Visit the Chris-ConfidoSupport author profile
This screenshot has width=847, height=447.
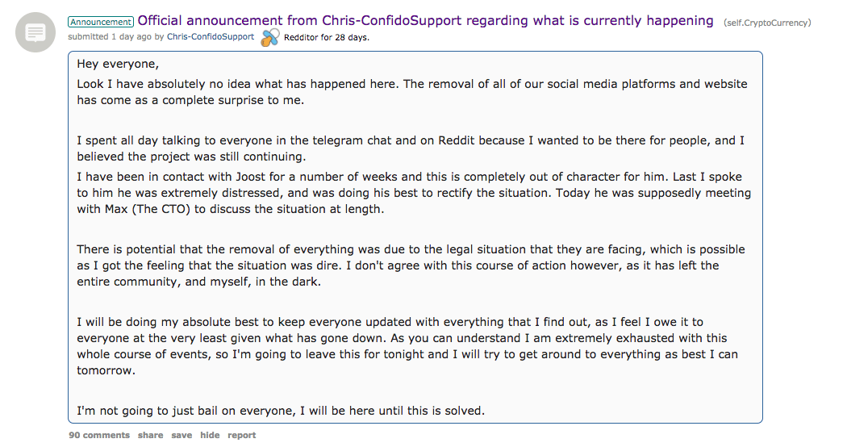[210, 37]
